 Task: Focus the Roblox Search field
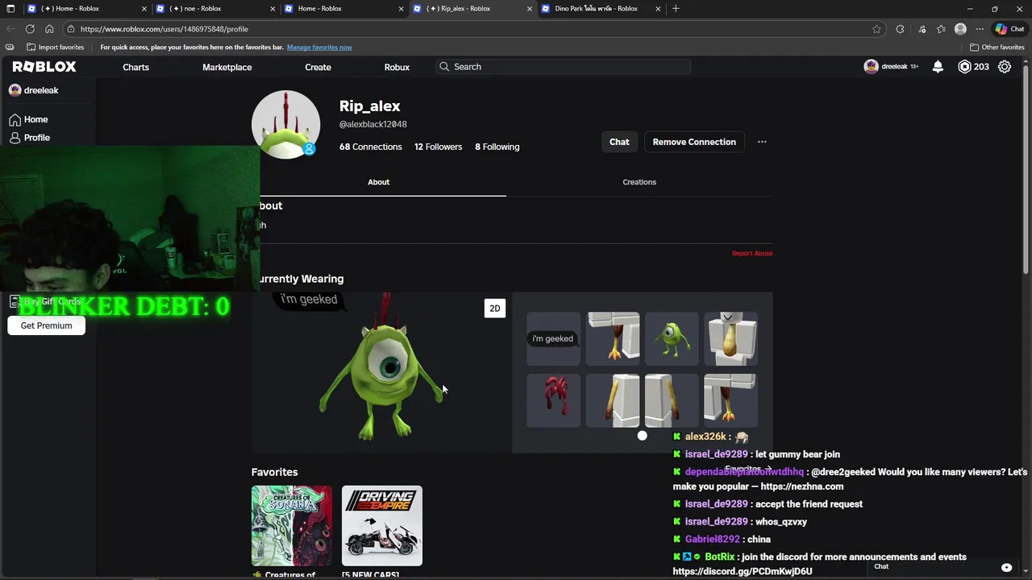(x=563, y=67)
